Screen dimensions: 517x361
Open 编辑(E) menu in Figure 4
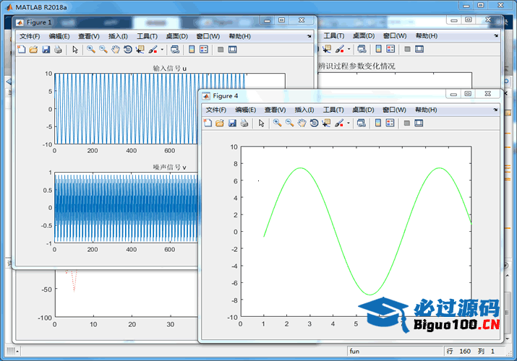(x=245, y=110)
